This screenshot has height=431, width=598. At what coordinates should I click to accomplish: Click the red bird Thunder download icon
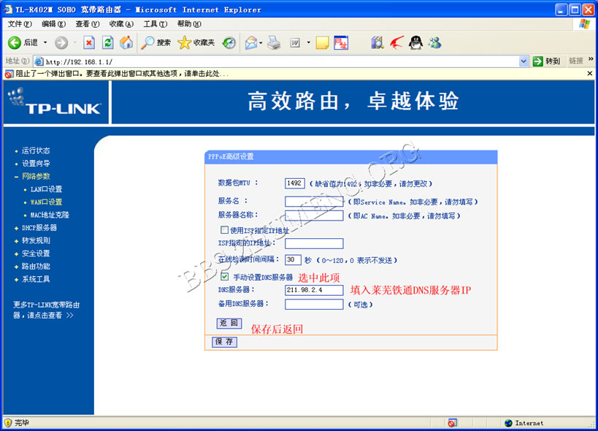[x=396, y=42]
